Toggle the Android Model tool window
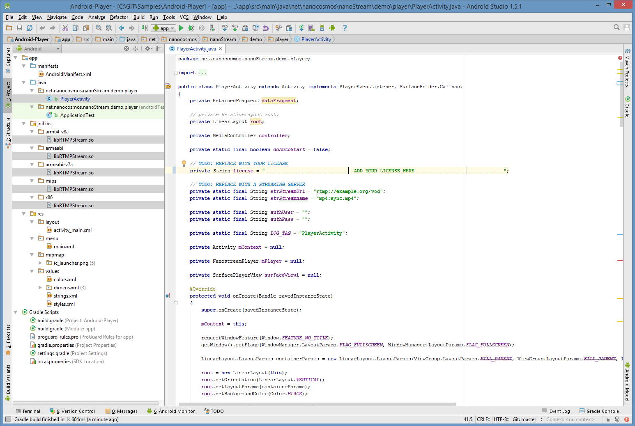Screen dimensions: 635x426 [x=627, y=382]
